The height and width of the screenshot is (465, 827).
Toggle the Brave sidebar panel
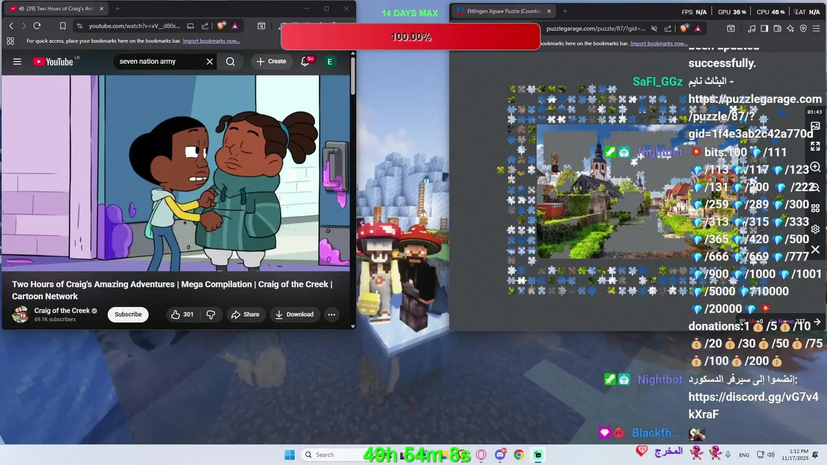tap(764, 28)
